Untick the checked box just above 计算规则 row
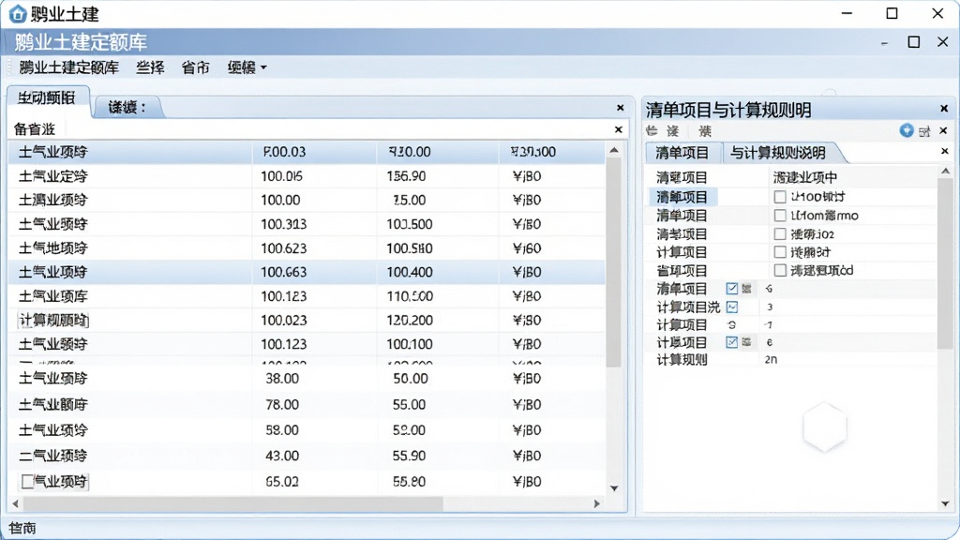This screenshot has width=960, height=540. [x=732, y=342]
